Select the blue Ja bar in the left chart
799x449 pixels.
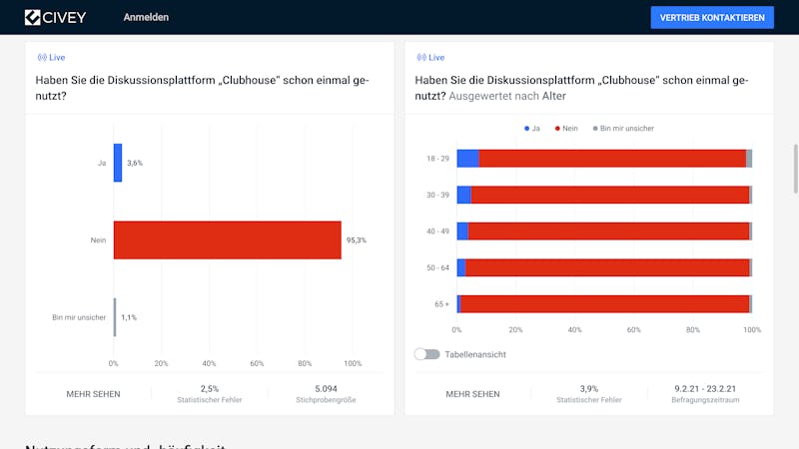coord(118,163)
